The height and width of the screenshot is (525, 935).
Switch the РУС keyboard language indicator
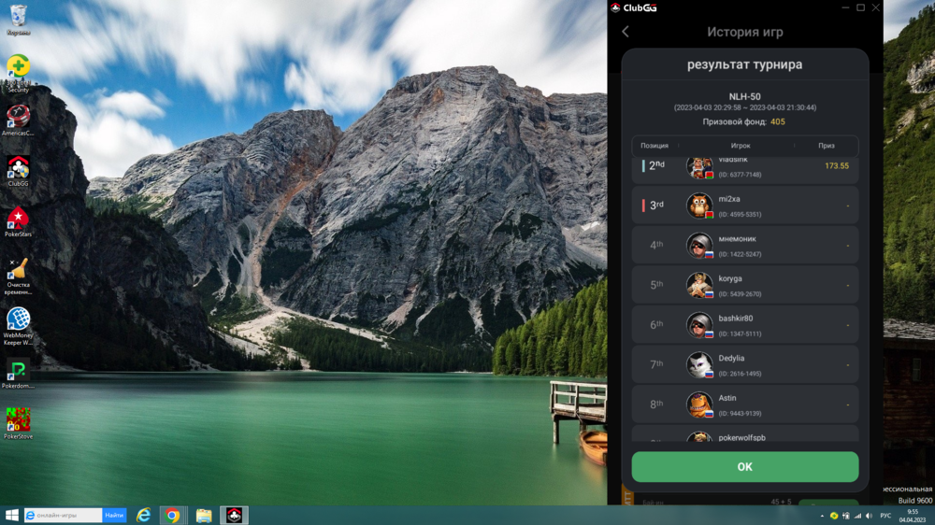click(x=885, y=515)
